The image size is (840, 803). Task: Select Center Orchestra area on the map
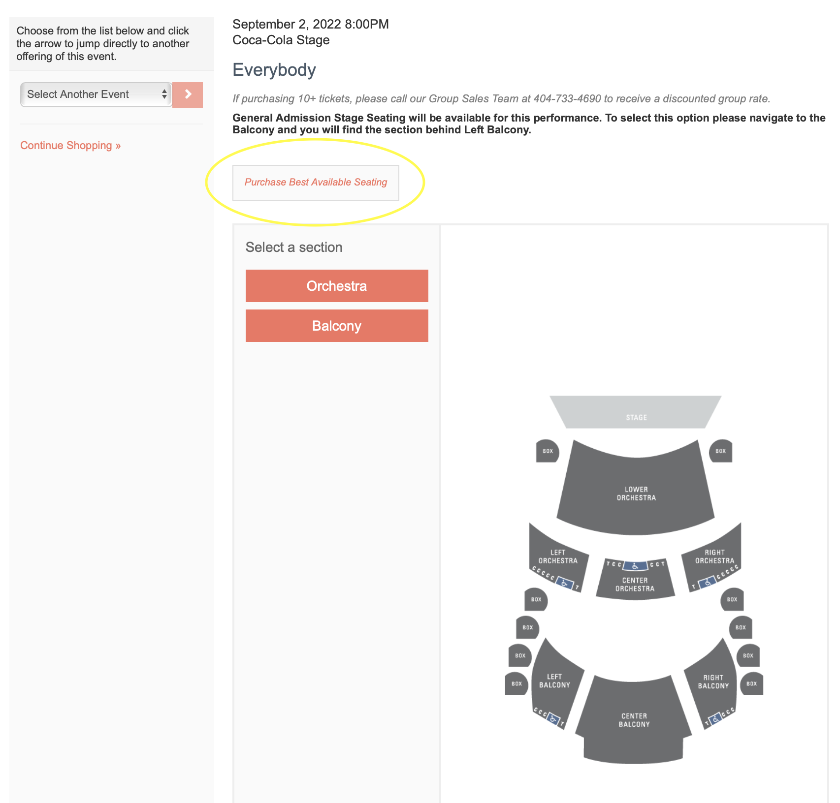click(635, 584)
